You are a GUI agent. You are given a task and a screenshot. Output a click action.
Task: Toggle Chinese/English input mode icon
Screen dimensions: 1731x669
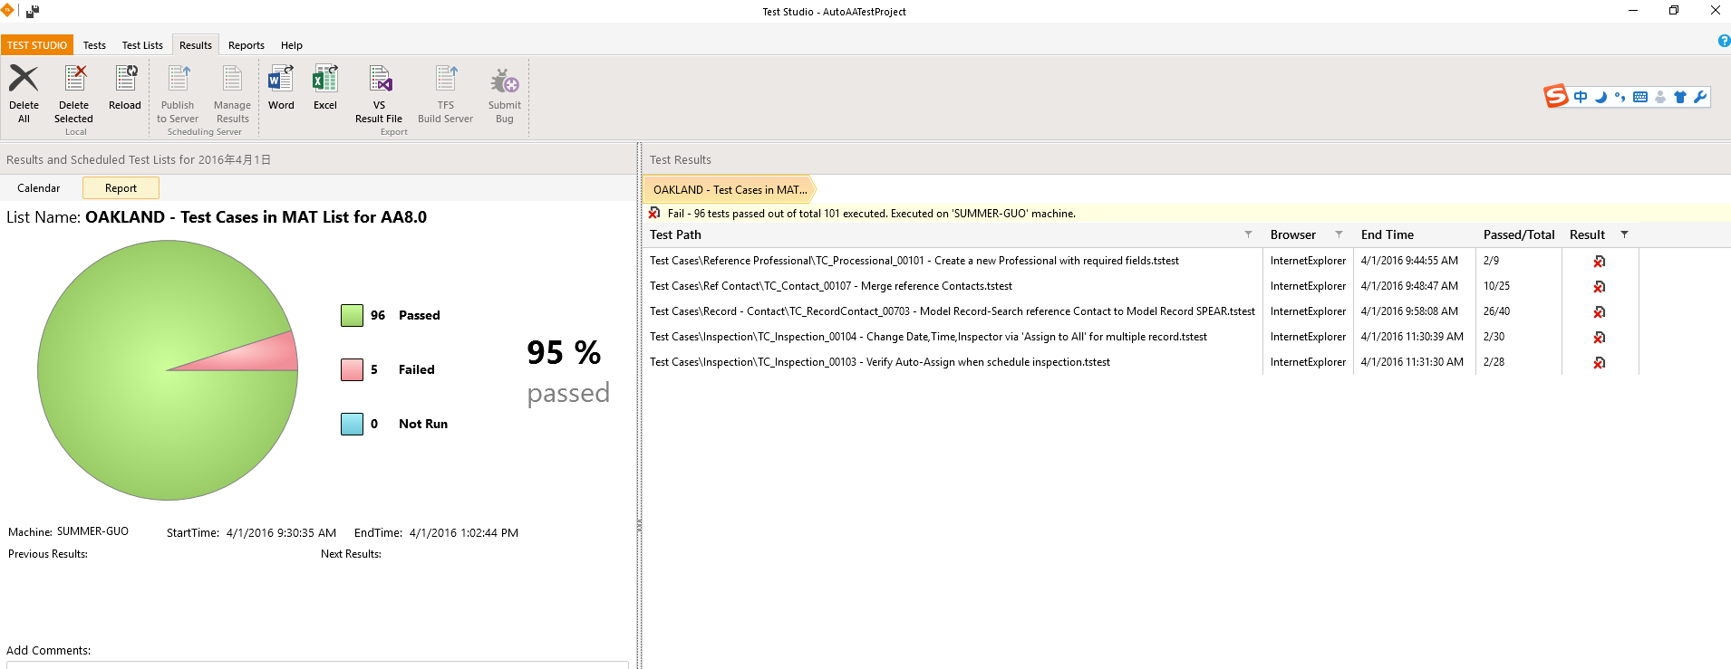pyautogui.click(x=1581, y=97)
